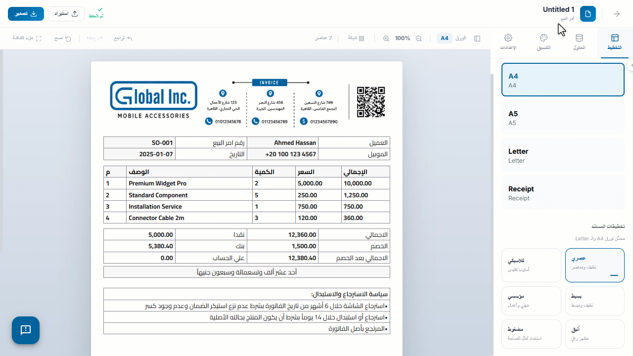The image size is (633, 356).
Task: Open the التنسيق formatting tab
Action: click(x=543, y=43)
